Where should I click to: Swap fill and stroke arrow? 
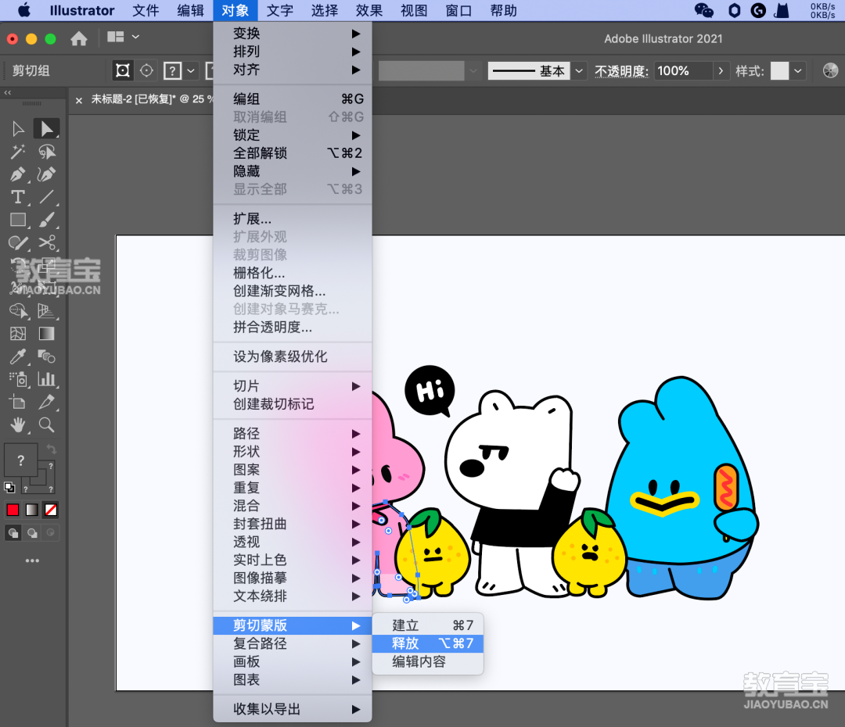click(x=51, y=449)
